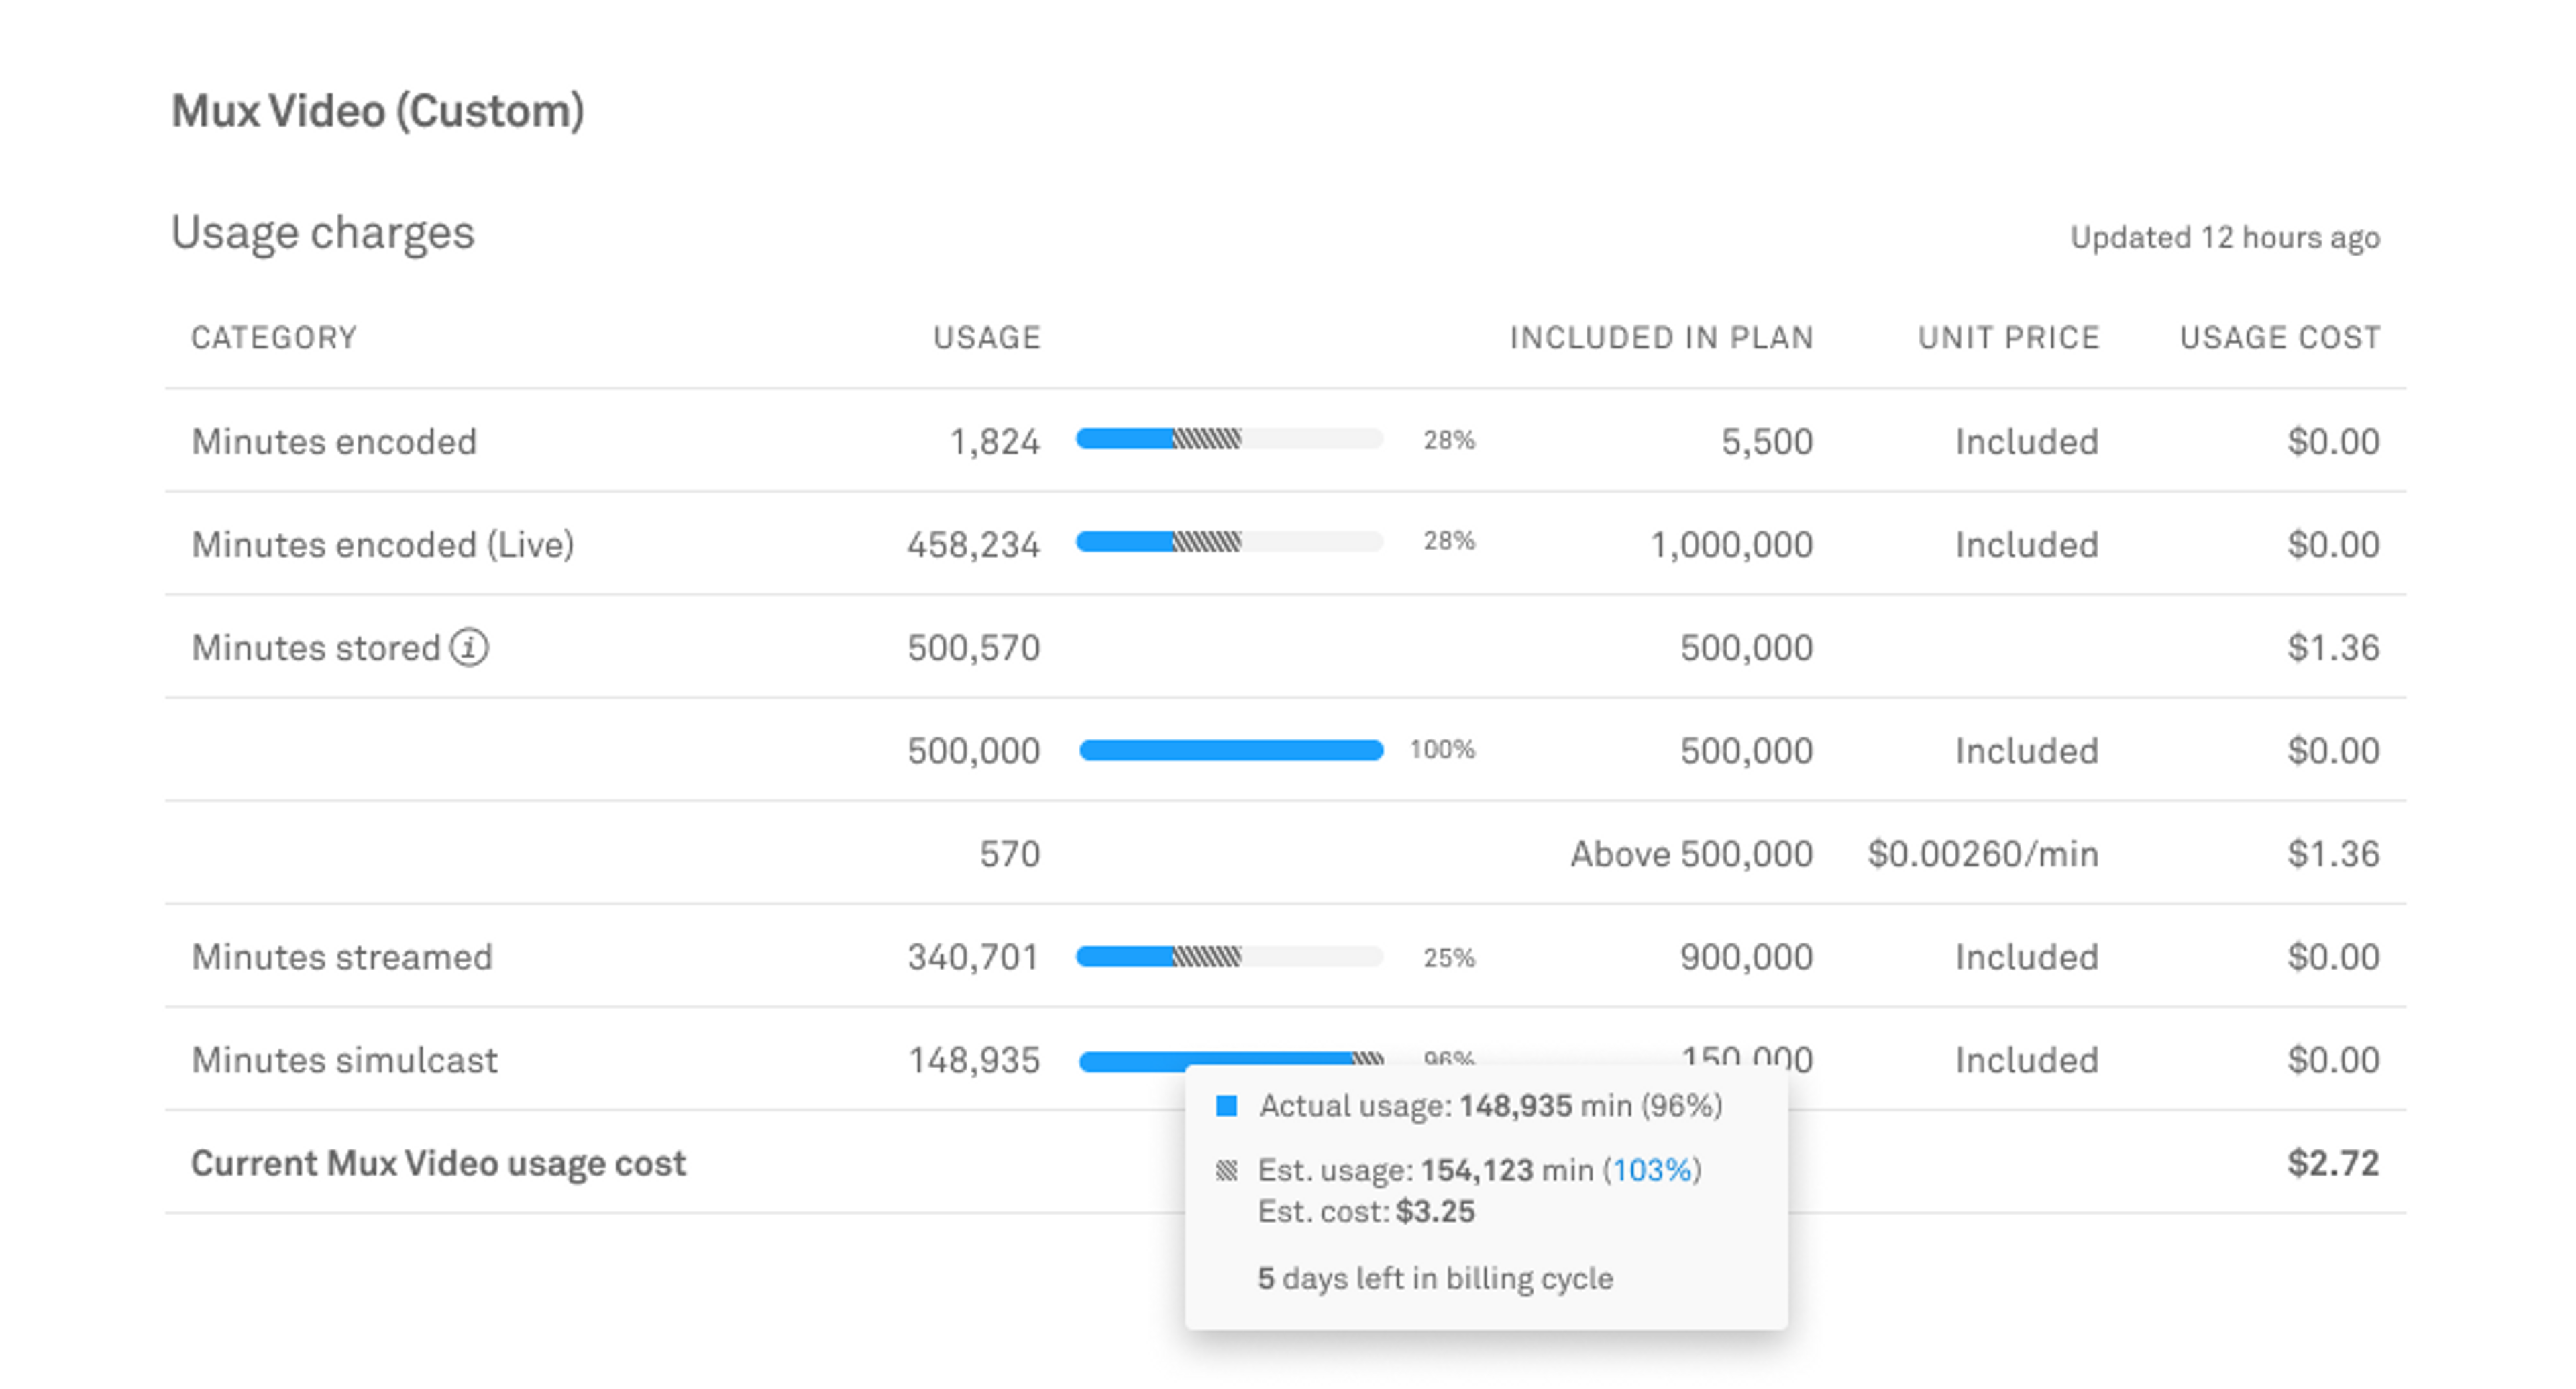The width and height of the screenshot is (2576, 1389).
Task: Click the $0.00260/min unit price
Action: 1982,854
